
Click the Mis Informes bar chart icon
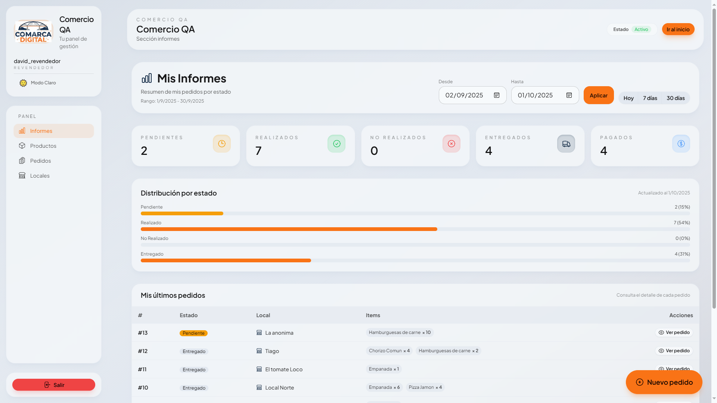147,78
